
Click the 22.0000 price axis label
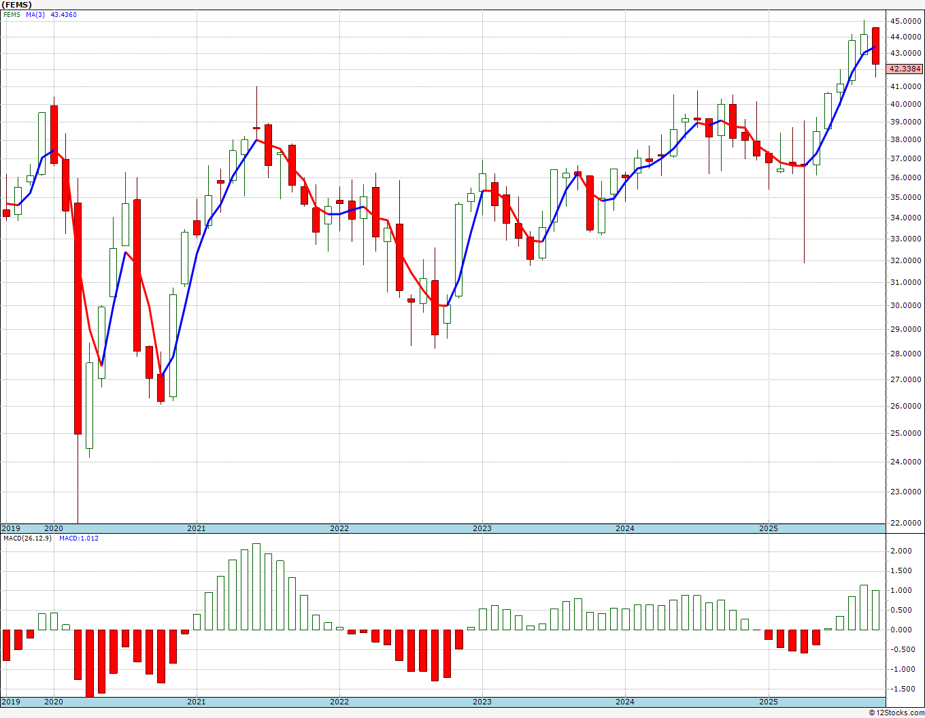tap(905, 523)
